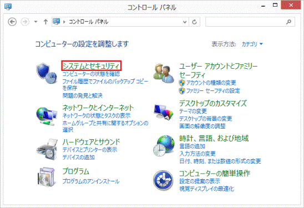Viewport: 304px width, 208px height.
Task: Expand breadcrumb arrow before コントロール パネル
Action: (64, 22)
